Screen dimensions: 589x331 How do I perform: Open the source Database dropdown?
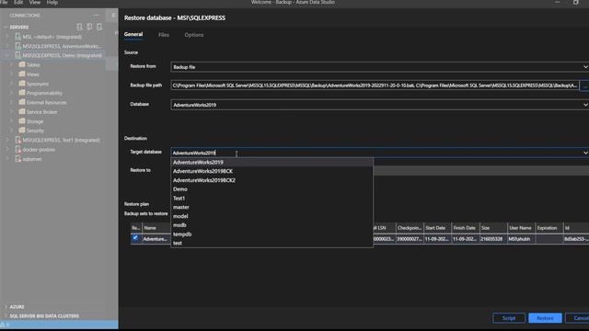tap(380, 105)
